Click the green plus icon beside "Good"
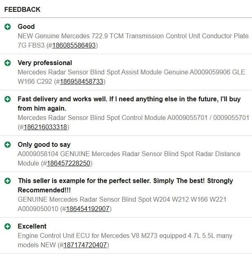252x255 pixels. click(7, 27)
